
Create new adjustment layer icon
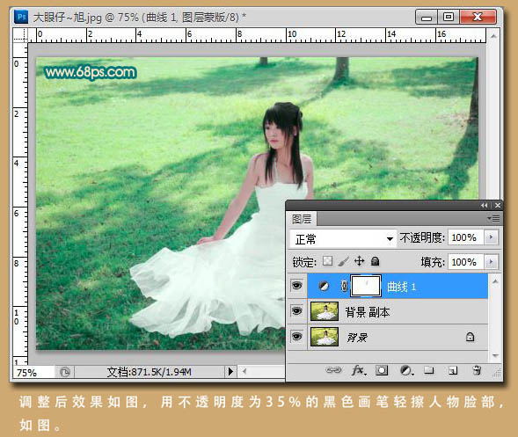(406, 370)
